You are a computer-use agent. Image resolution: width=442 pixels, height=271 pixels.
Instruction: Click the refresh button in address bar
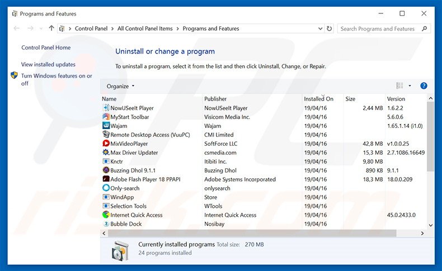click(x=329, y=28)
